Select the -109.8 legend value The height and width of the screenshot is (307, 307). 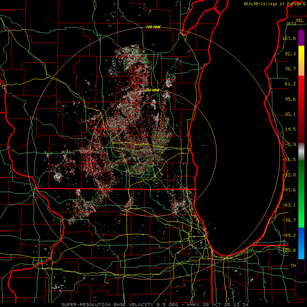coord(289,250)
